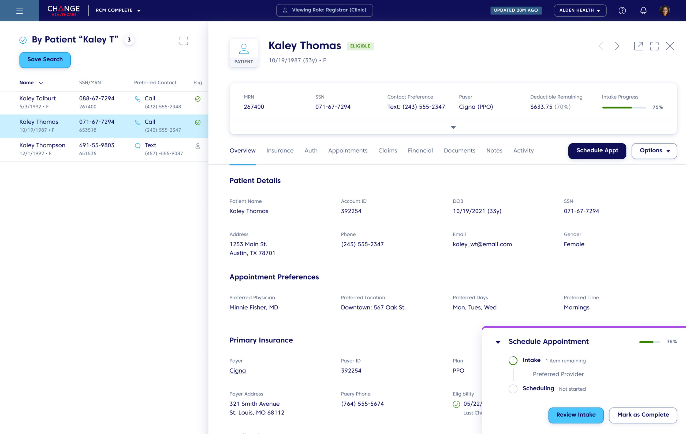Click the Patient avatar icon card
The height and width of the screenshot is (434, 686).
click(x=244, y=53)
